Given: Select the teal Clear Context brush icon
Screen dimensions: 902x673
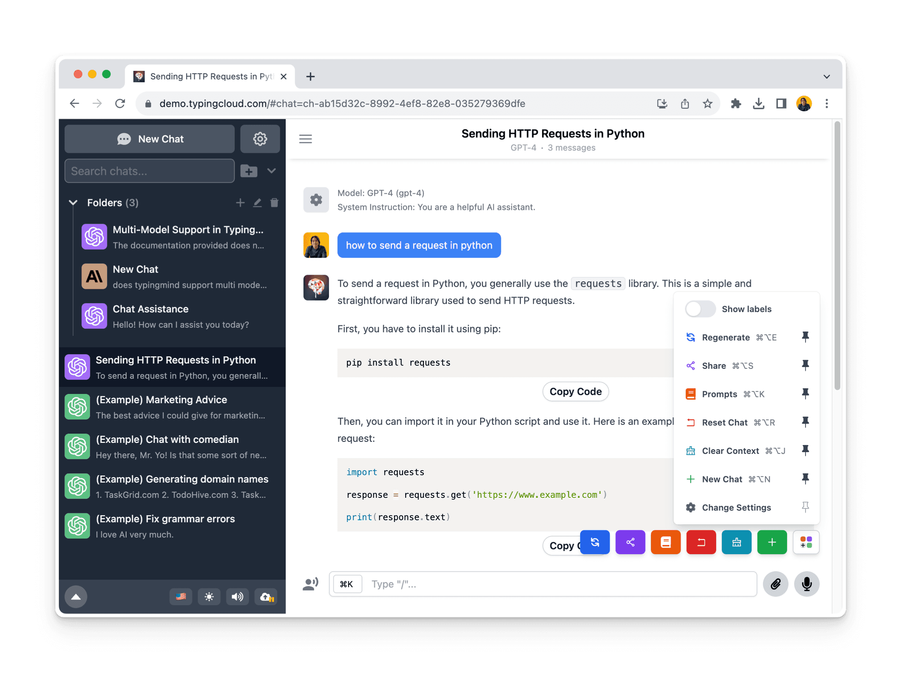Looking at the screenshot, I should pos(736,542).
